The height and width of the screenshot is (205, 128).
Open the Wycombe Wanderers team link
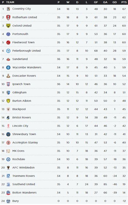tap(27, 67)
